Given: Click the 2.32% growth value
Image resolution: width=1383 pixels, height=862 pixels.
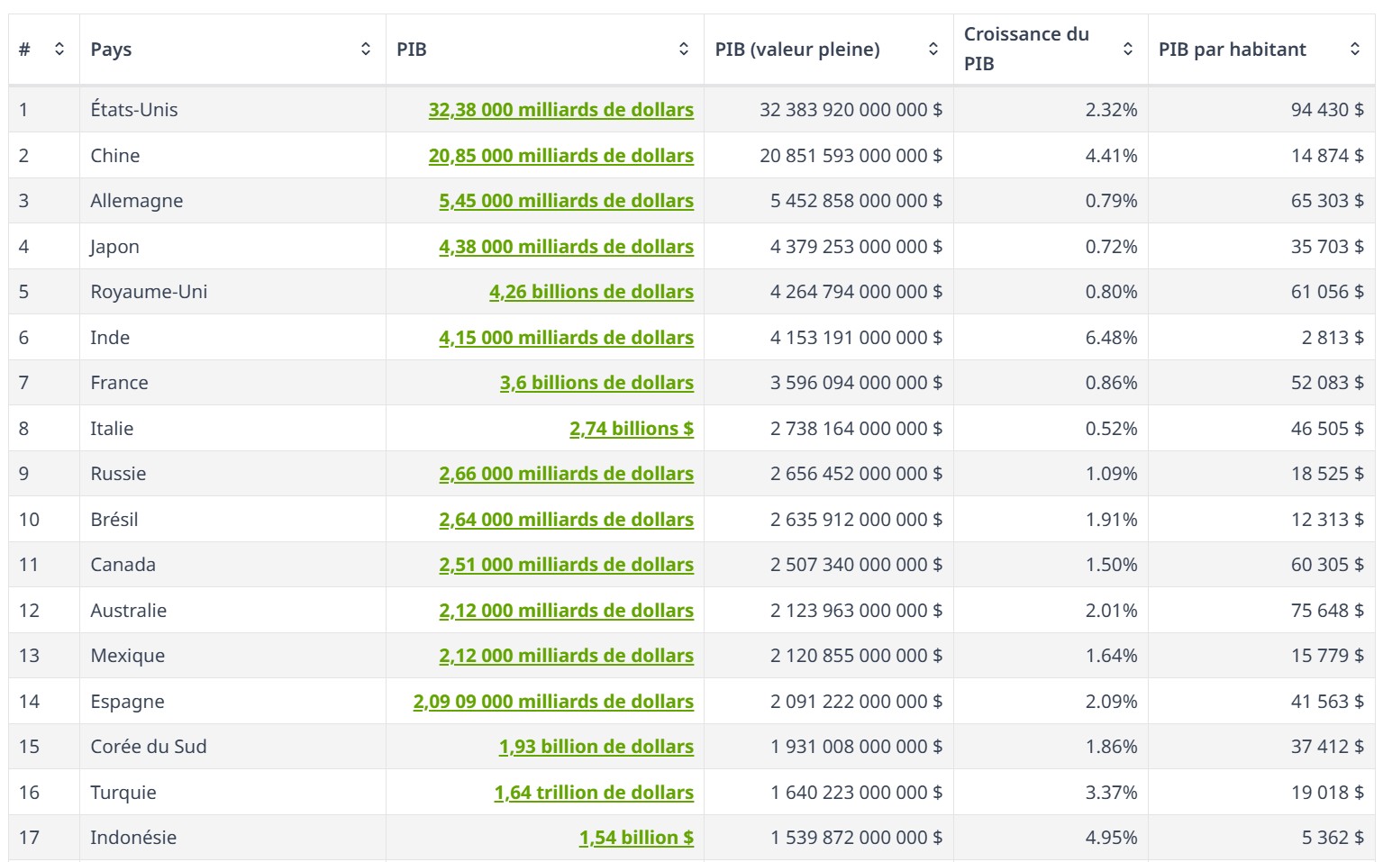Looking at the screenshot, I should coord(1111,110).
